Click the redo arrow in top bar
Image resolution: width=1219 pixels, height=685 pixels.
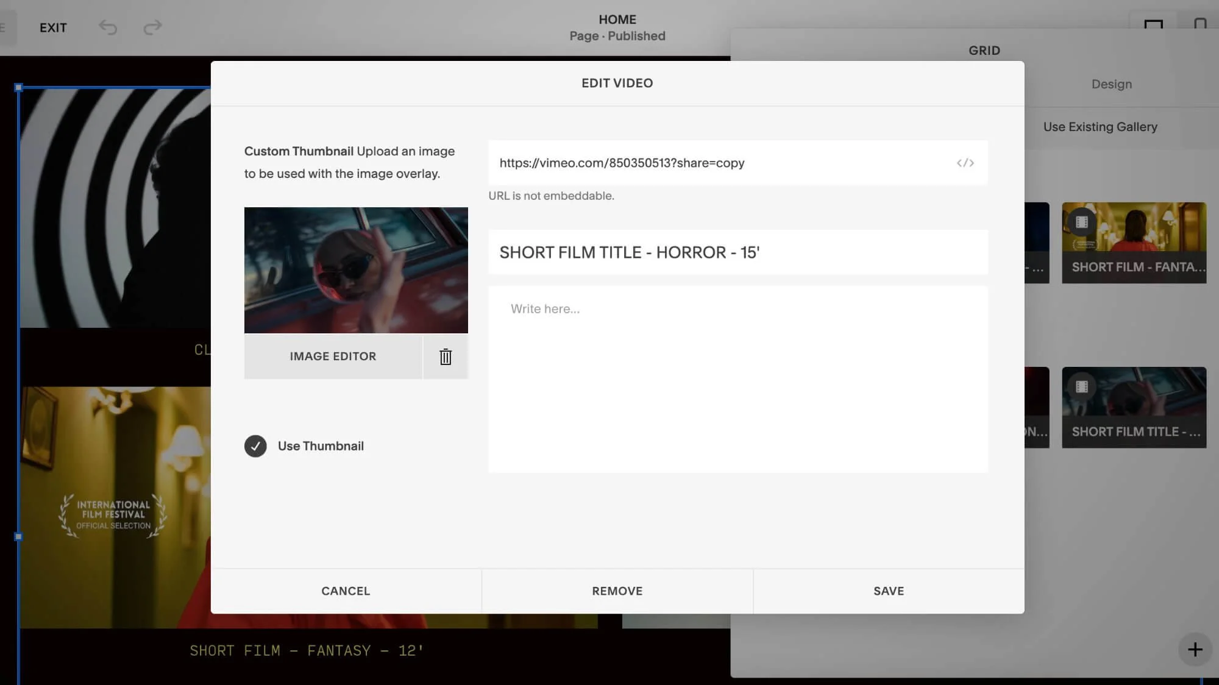pos(152,27)
